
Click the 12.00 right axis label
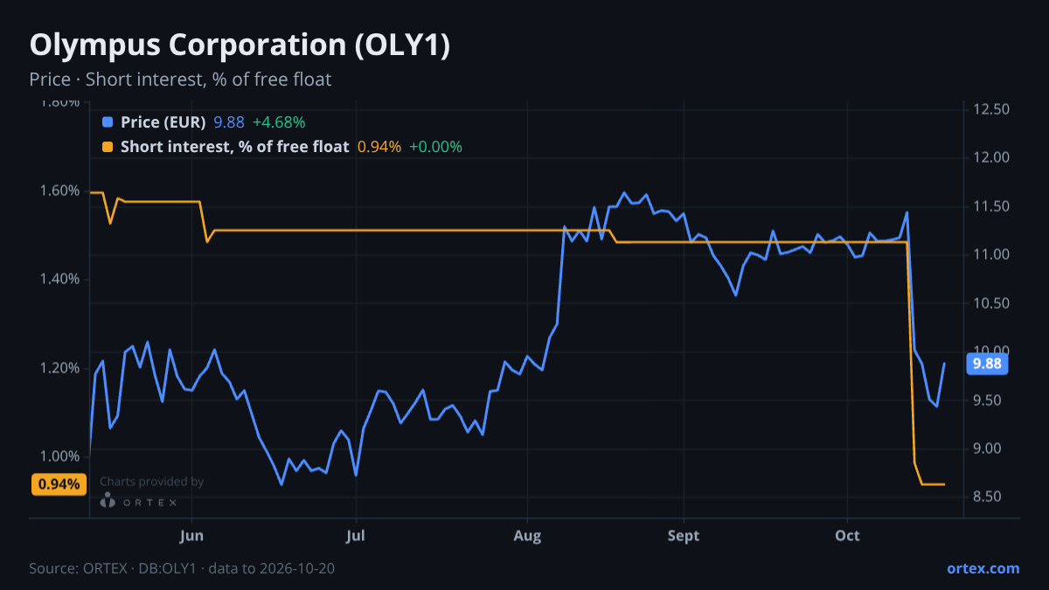coord(990,157)
